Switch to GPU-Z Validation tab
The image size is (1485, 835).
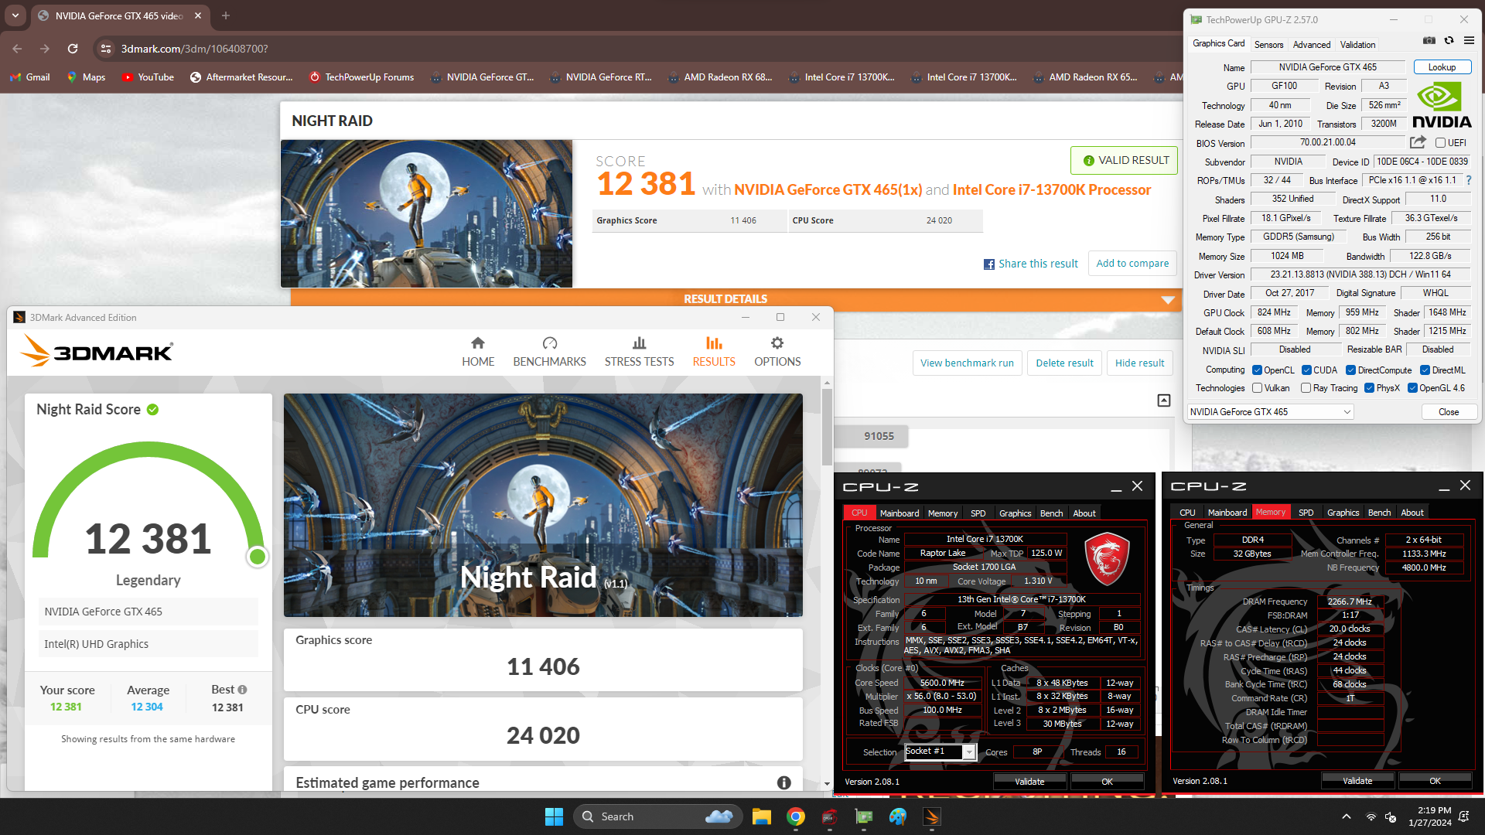(x=1357, y=45)
